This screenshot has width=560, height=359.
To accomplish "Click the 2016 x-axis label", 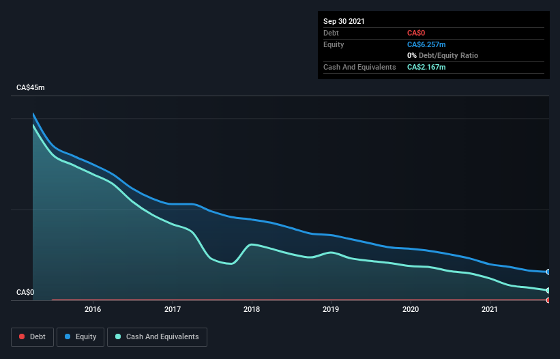I will click(93, 309).
